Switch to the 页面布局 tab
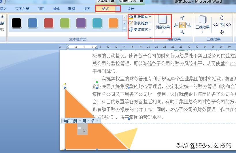 click(x=22, y=9)
